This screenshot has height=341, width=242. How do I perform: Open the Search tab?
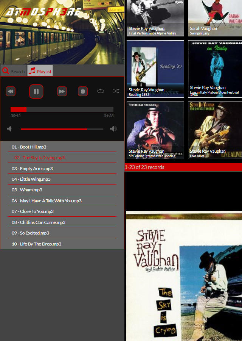(x=14, y=71)
